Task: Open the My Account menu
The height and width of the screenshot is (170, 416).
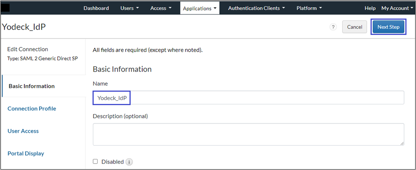Action: pos(397,8)
